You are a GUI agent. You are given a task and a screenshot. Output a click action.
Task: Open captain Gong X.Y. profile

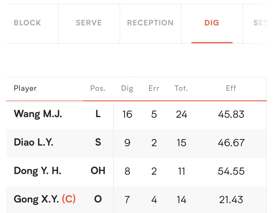point(36,199)
